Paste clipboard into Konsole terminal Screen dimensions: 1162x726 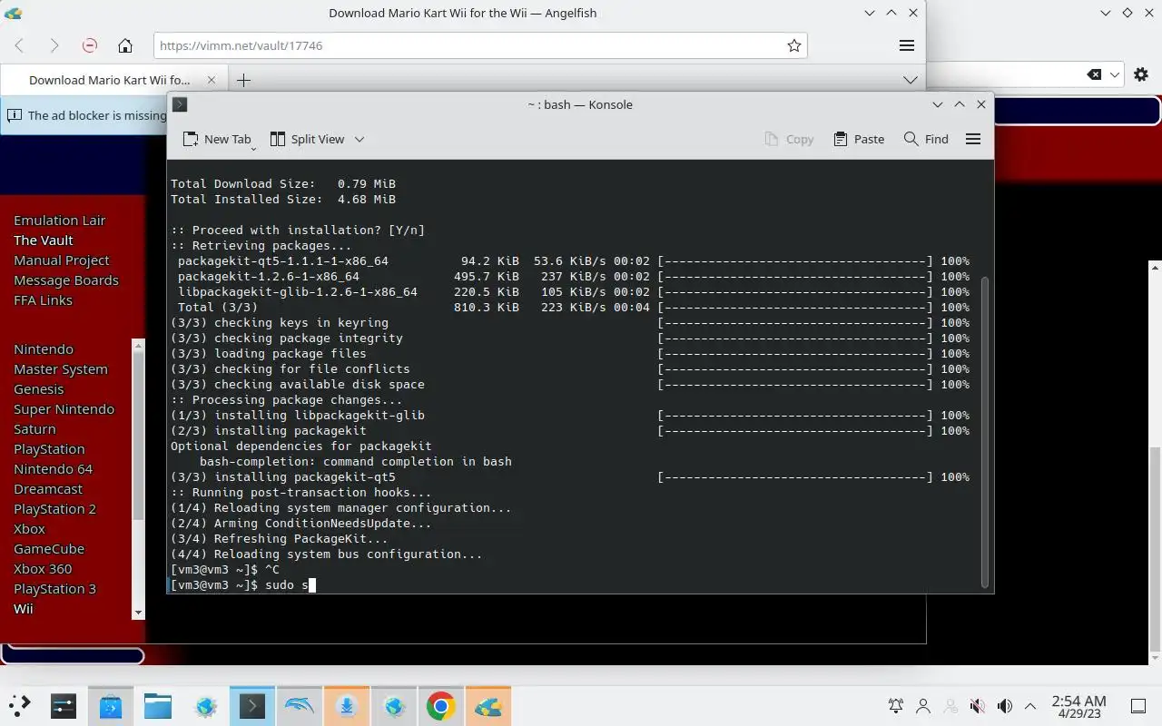pos(859,139)
